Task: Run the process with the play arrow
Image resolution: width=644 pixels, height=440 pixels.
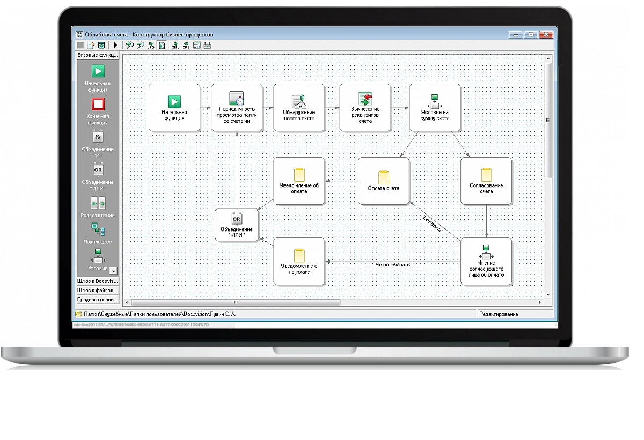Action: pos(115,46)
